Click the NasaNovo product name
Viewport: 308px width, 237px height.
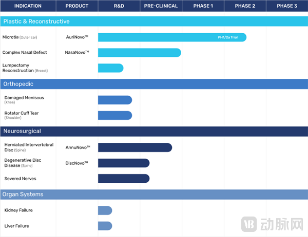coord(77,52)
